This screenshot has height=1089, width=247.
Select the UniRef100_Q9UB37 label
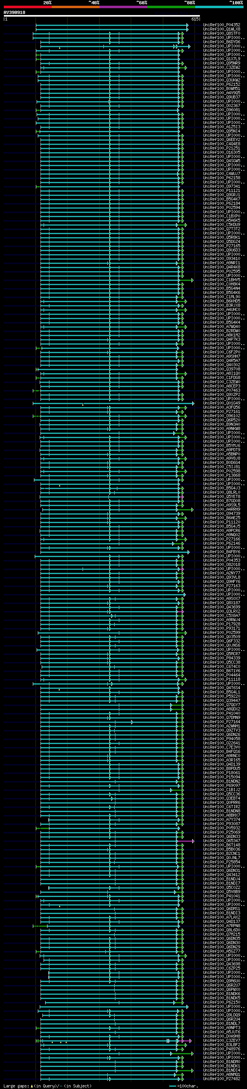click(222, 97)
